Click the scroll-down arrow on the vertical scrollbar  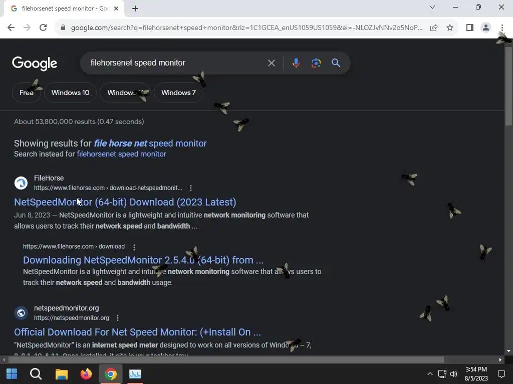click(x=508, y=351)
